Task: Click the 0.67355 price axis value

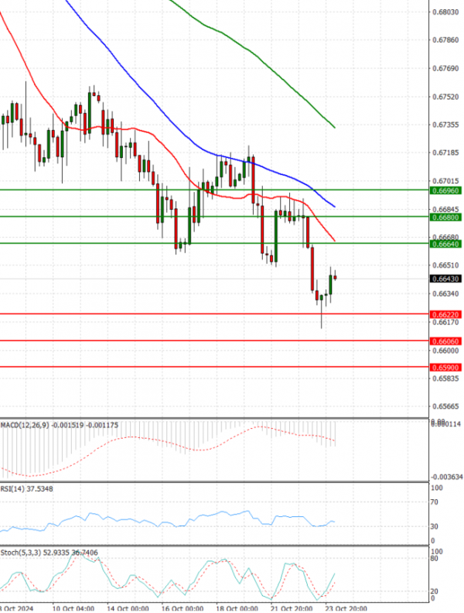Action: (446, 125)
